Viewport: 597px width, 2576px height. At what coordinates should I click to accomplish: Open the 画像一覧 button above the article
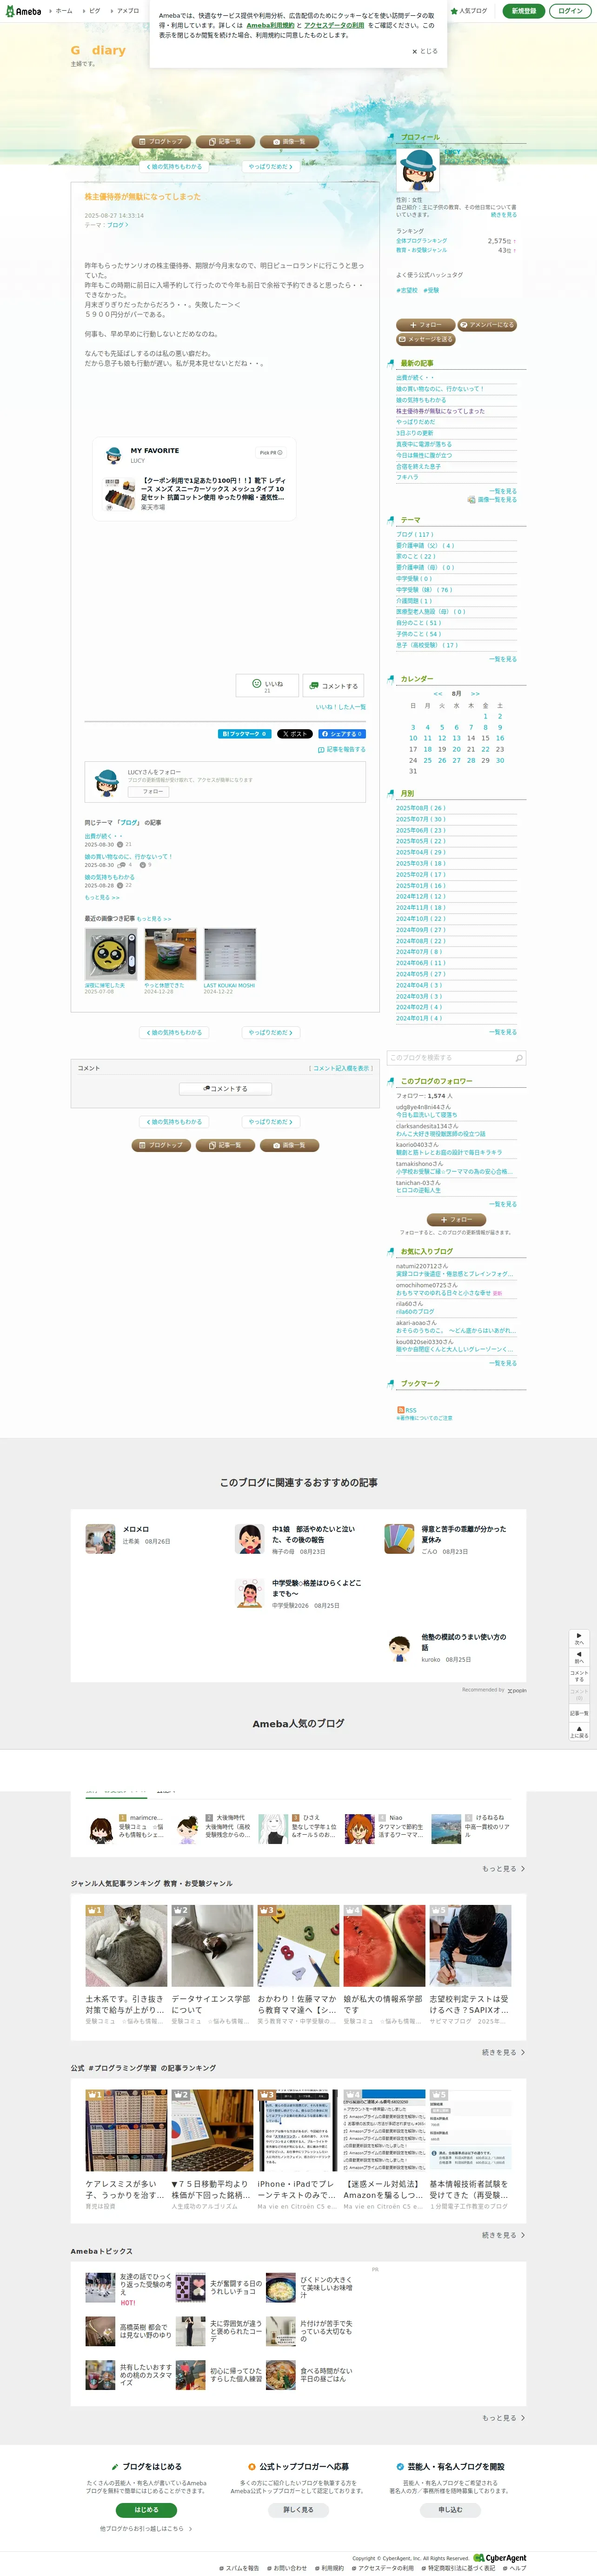[289, 142]
